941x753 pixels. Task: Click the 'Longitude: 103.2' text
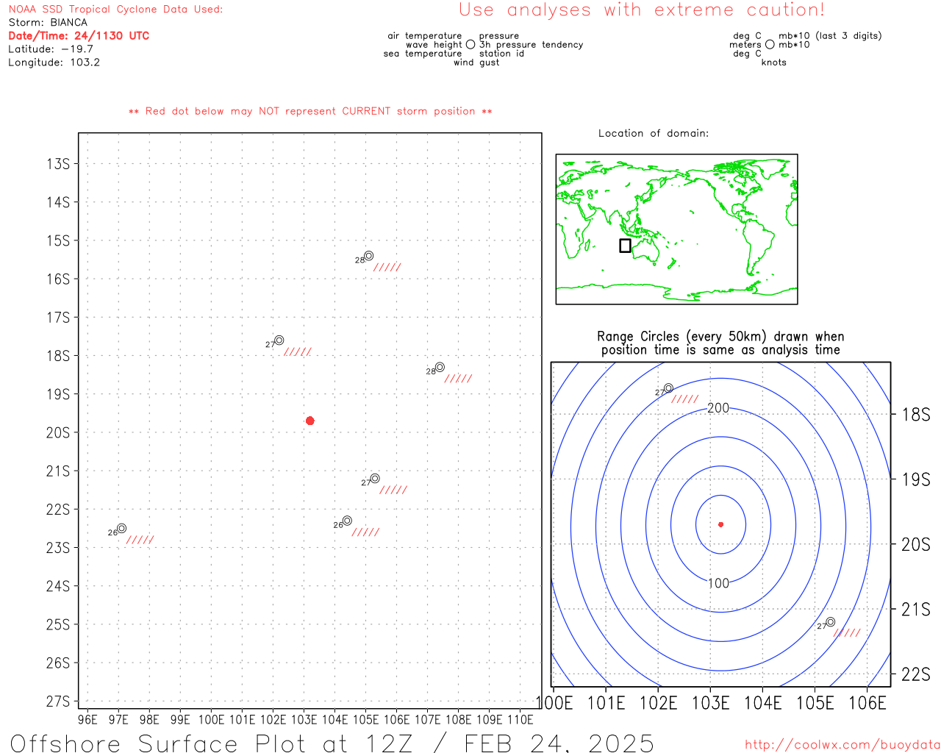[x=54, y=63]
